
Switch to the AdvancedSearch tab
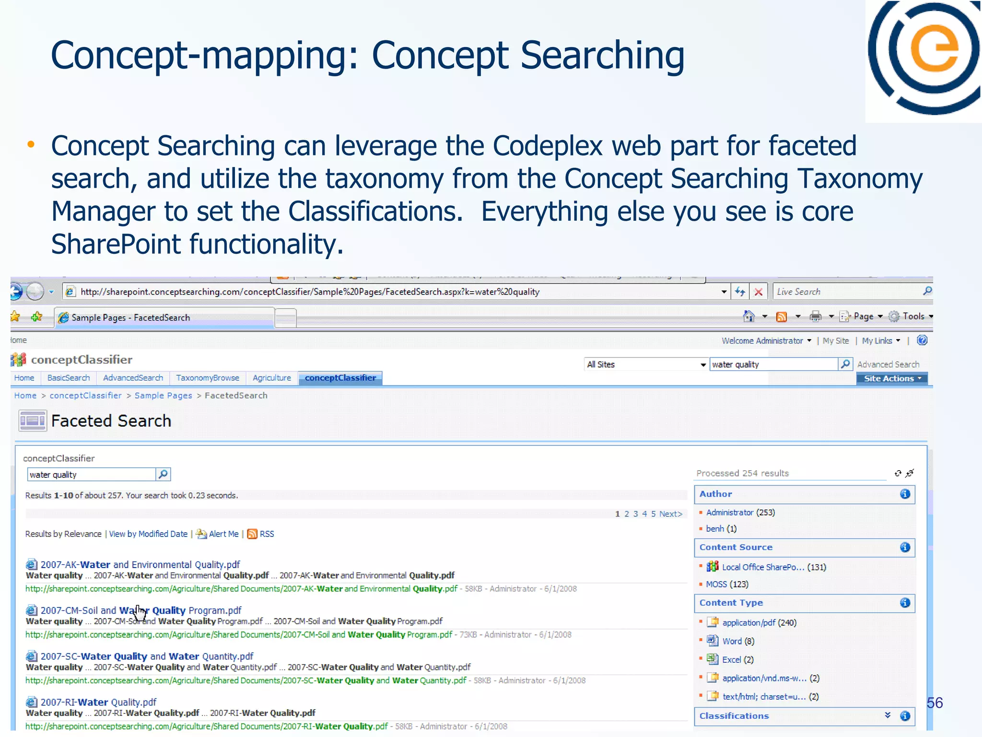pyautogui.click(x=133, y=378)
